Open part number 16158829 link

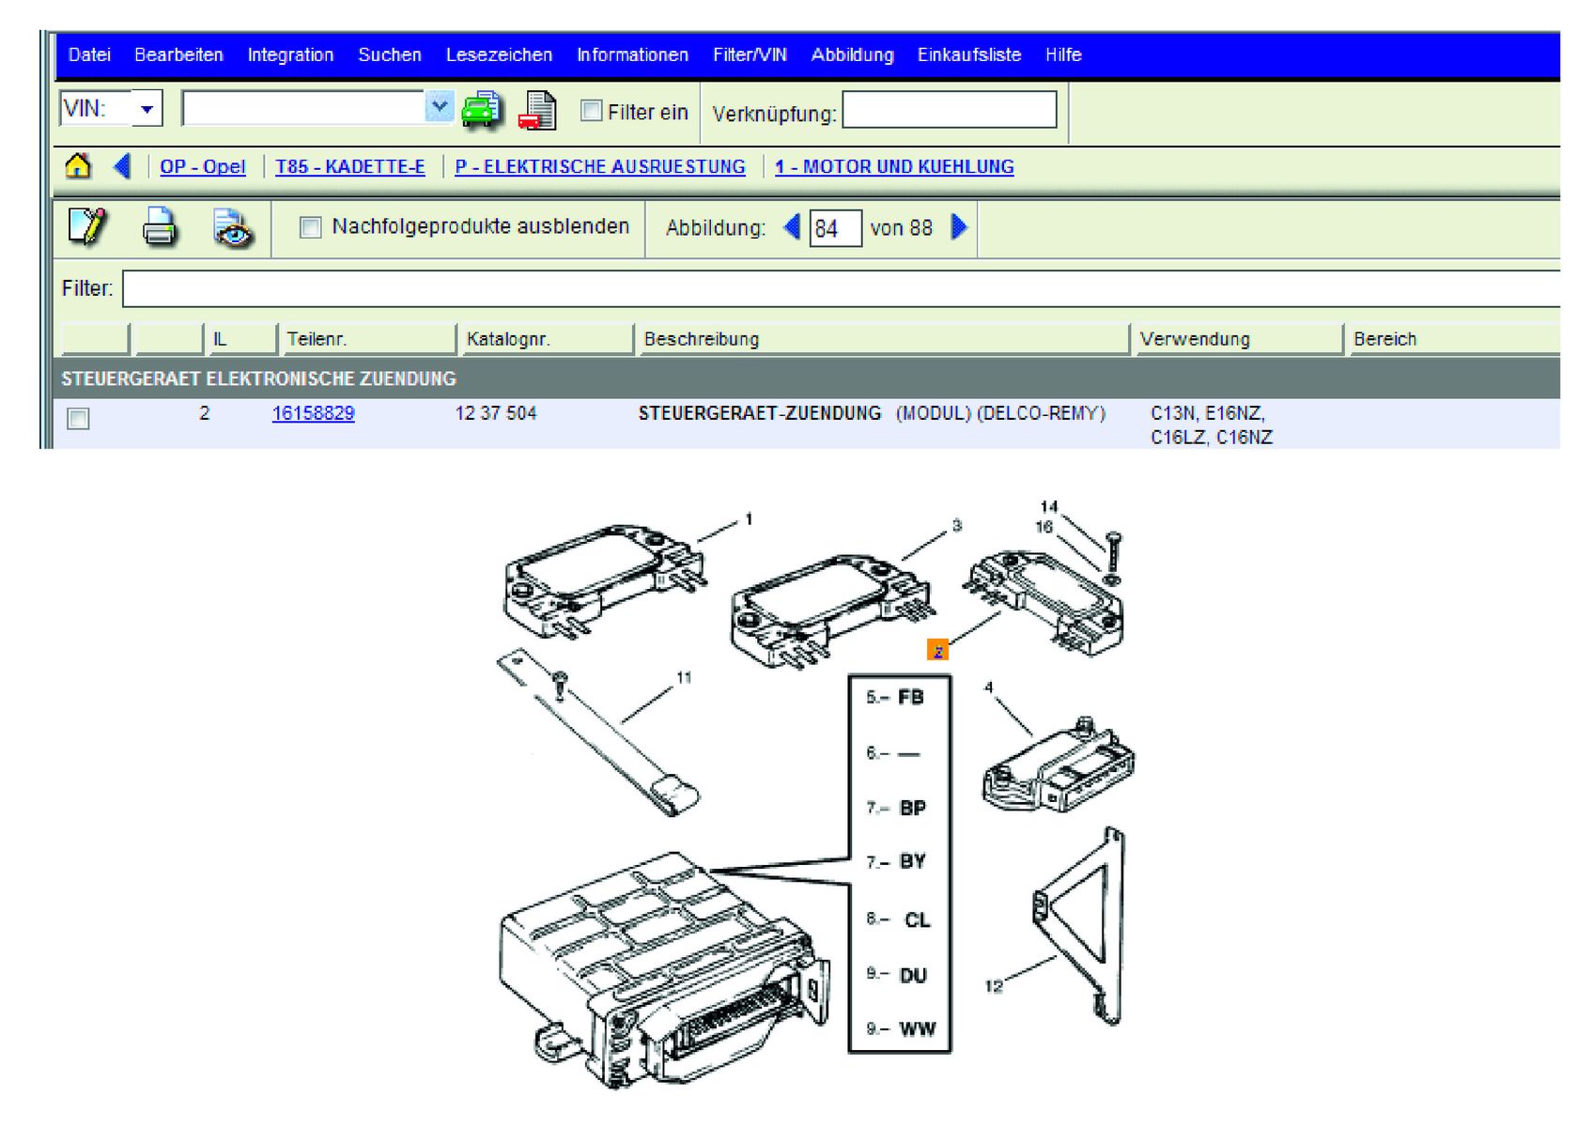click(313, 413)
